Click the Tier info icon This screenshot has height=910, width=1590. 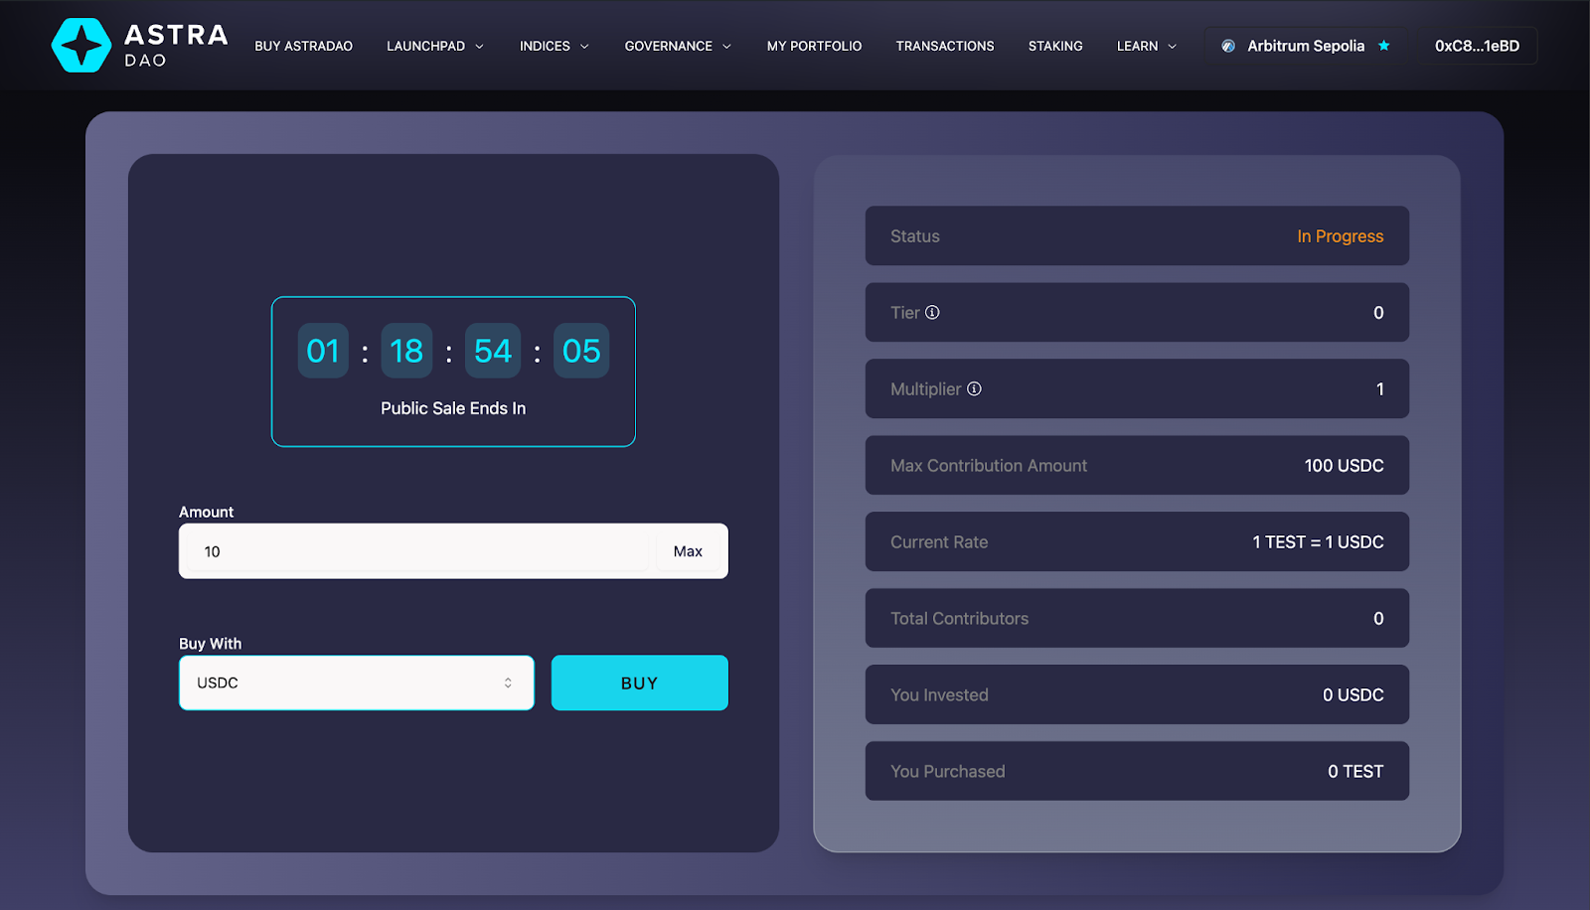(932, 312)
